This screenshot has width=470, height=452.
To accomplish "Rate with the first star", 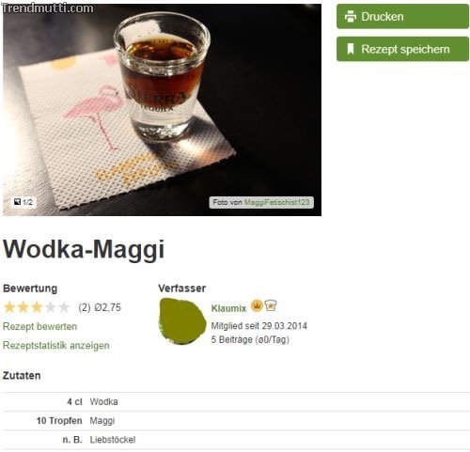I will [9, 307].
